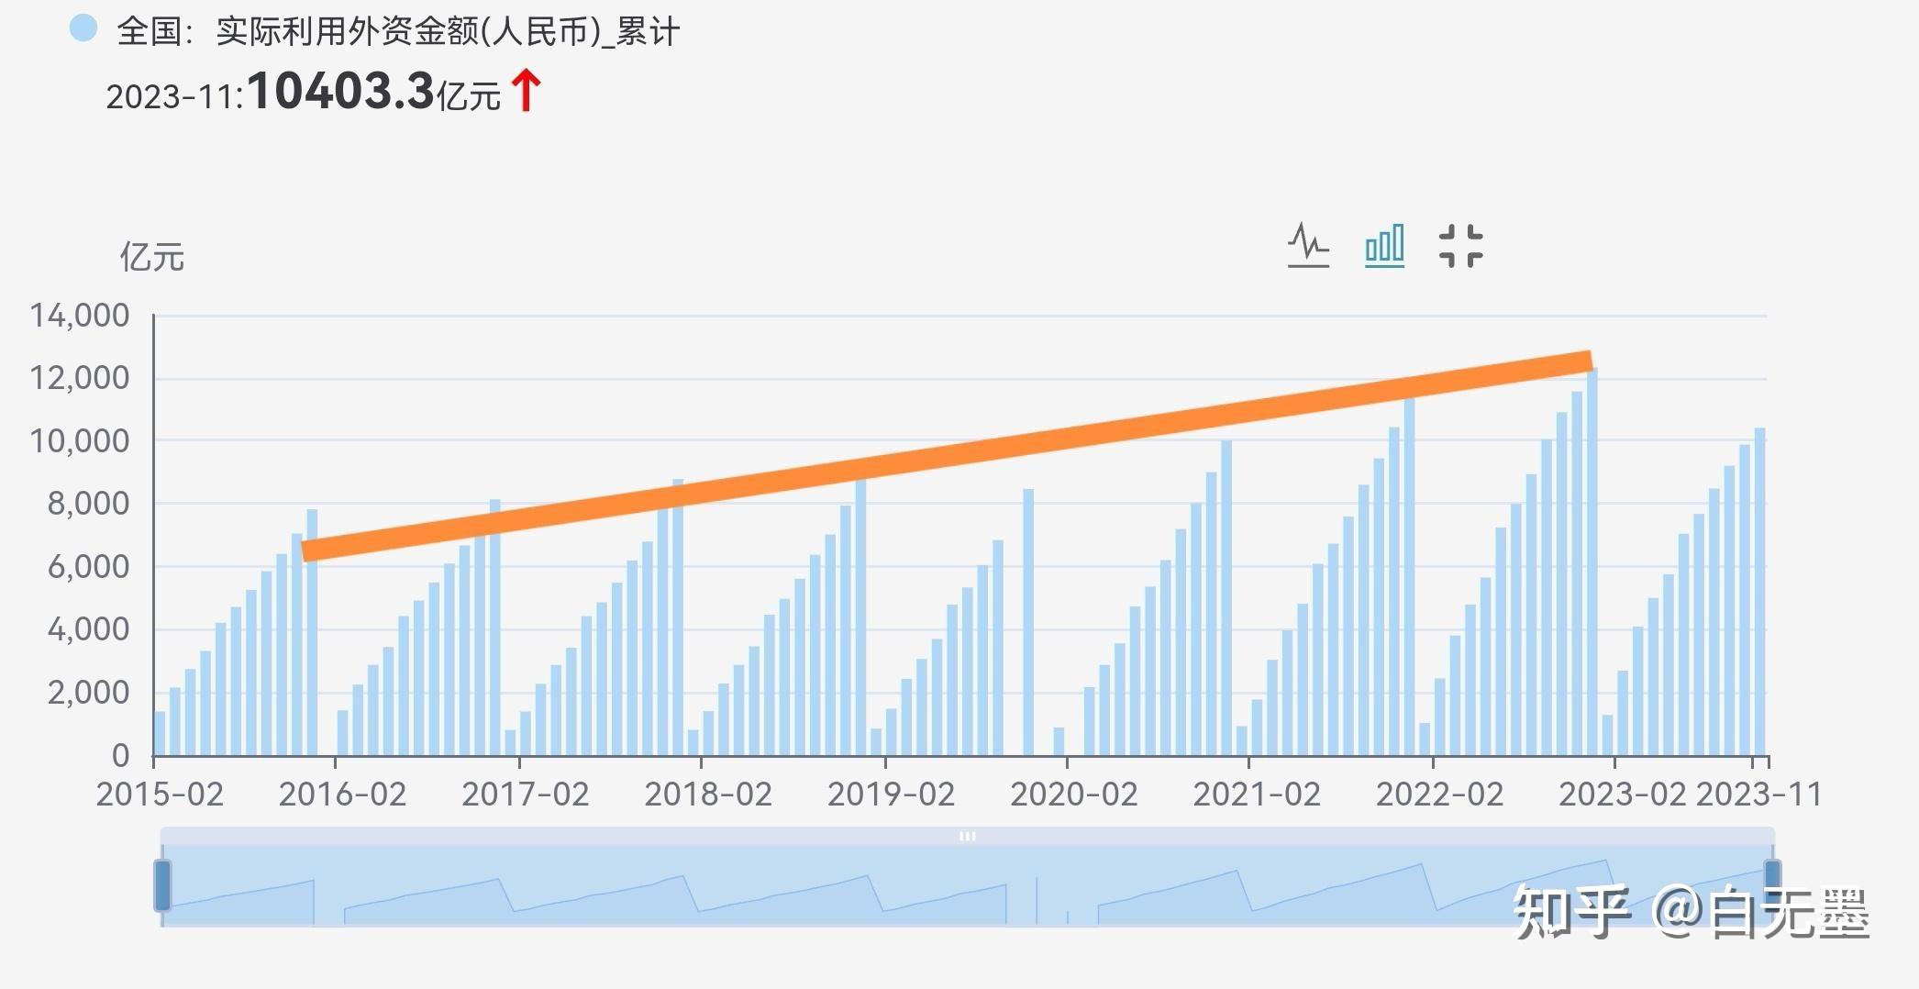Click the value 10403.3 at the top
The image size is (1919, 989).
(x=340, y=91)
